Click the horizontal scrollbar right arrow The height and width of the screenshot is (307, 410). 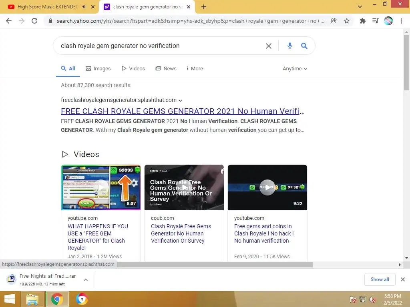point(400,265)
